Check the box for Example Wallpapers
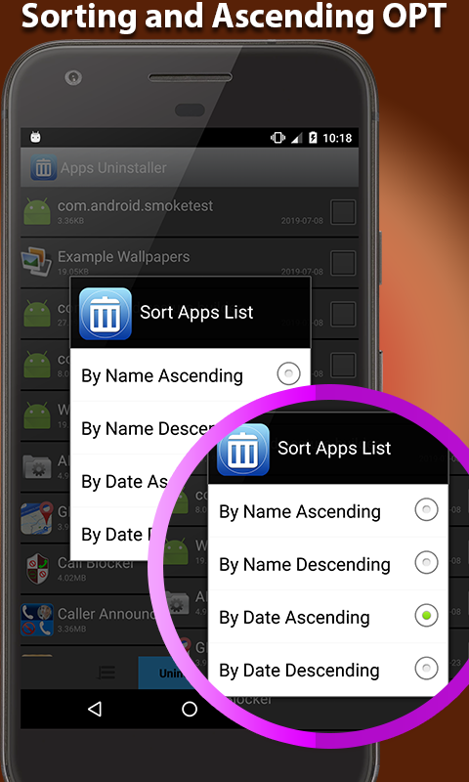Image resolution: width=469 pixels, height=782 pixels. (343, 263)
